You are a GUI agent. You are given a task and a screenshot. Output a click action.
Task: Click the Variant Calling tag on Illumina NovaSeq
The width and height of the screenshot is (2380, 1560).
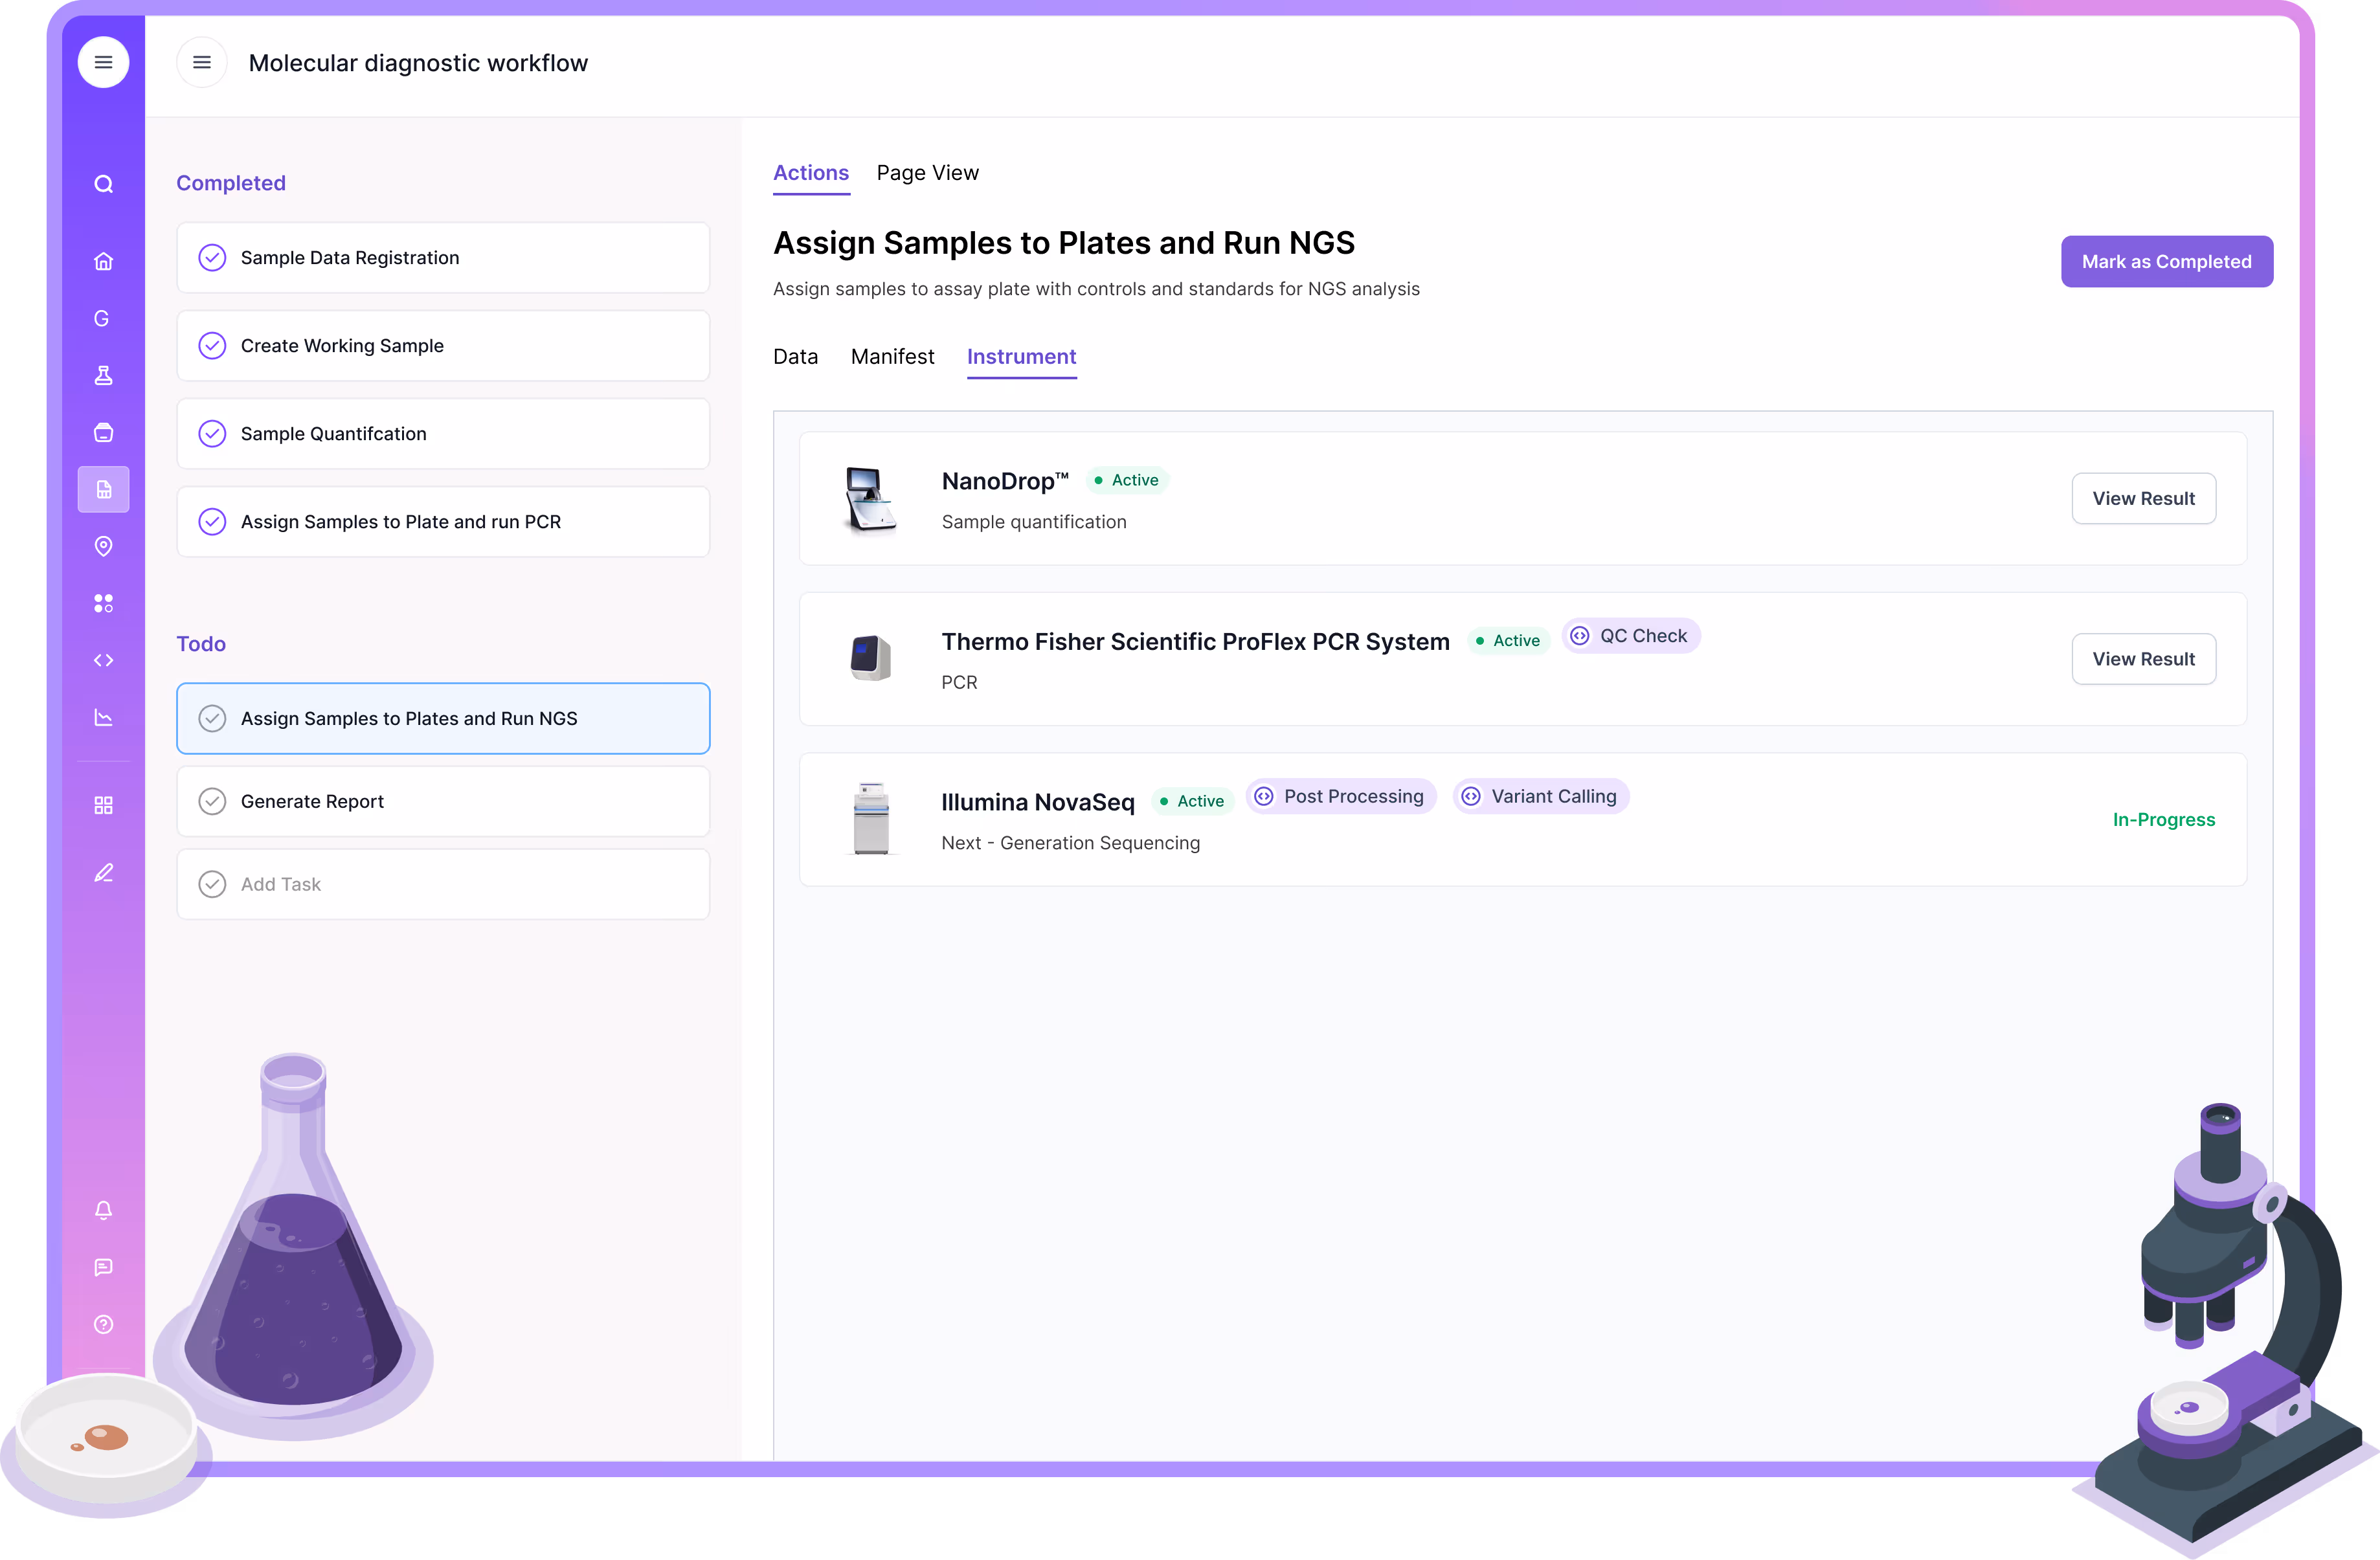[x=1541, y=796]
